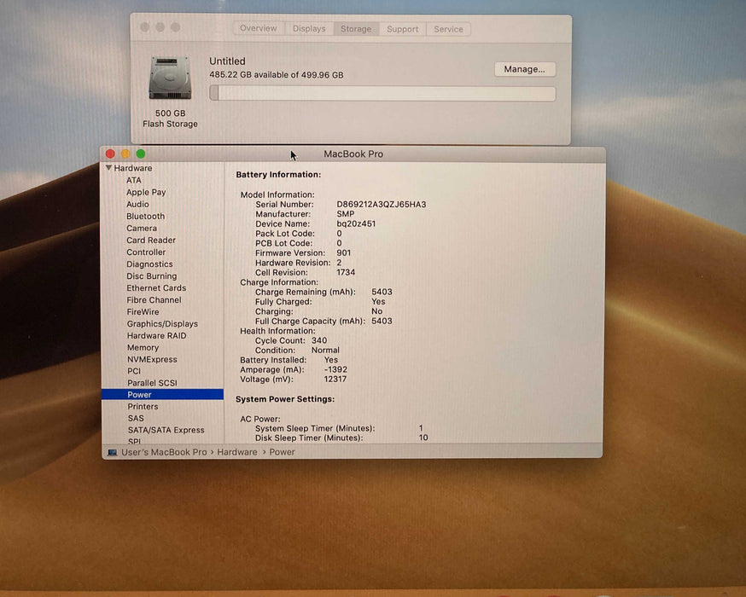Click the System Power Settings heading
Screen dimensions: 746x597
[285, 399]
